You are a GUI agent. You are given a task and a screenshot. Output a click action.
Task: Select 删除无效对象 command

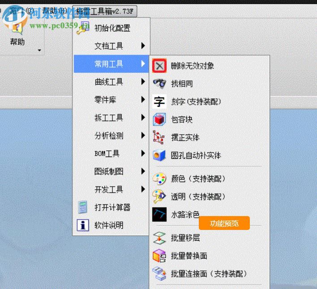tap(210, 66)
